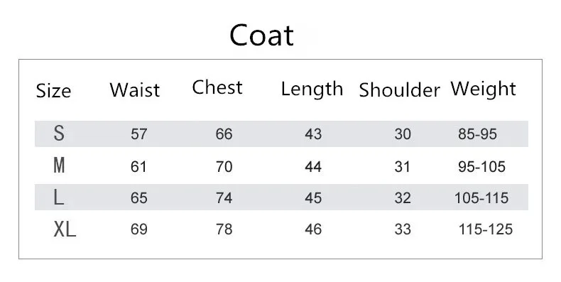
Task: Select the Size column header
Action: click(x=53, y=90)
